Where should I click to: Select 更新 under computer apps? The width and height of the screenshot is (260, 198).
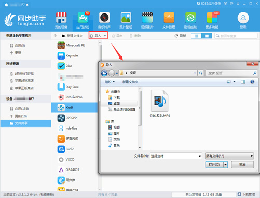coord(16,53)
